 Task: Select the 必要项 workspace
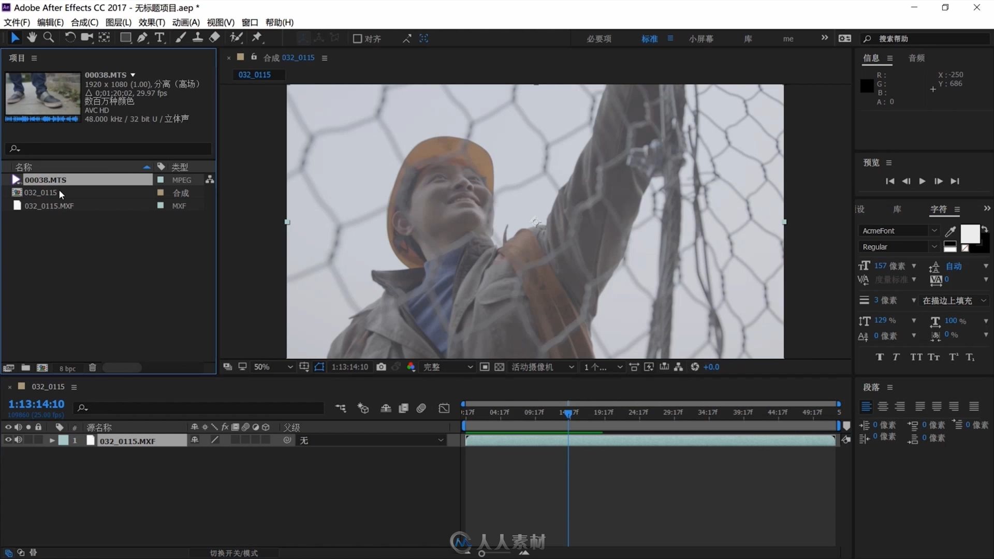pyautogui.click(x=599, y=39)
